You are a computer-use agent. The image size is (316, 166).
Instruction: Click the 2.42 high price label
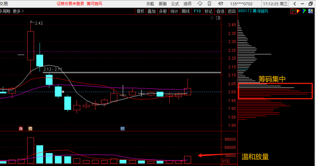pos(39,23)
